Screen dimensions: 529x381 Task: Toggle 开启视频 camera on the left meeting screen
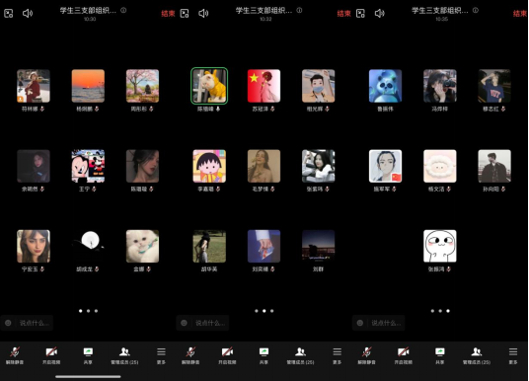point(51,355)
